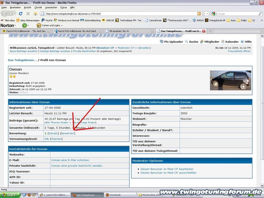Open the search engine selector dropdown
Screen dimensions: 264x198
pos(214,14)
